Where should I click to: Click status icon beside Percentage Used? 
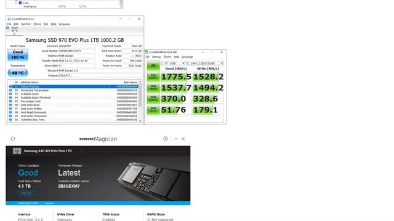10,101
